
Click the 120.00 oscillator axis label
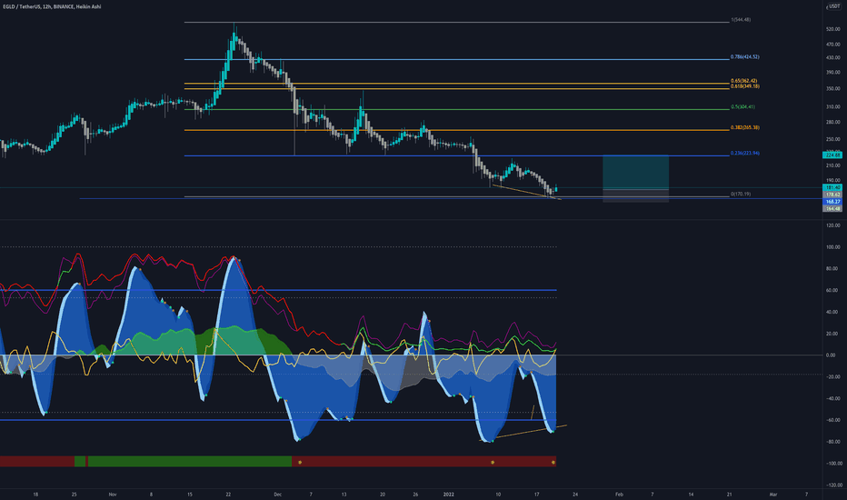point(833,225)
